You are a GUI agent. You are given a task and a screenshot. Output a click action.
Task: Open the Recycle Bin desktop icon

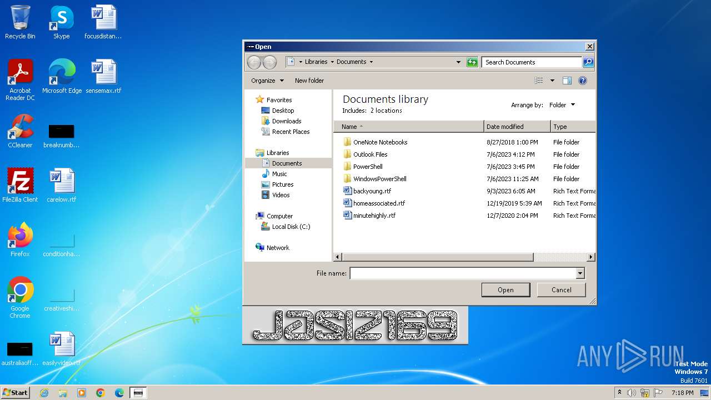[x=20, y=22]
